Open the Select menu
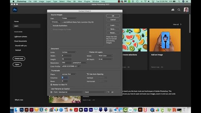The width and height of the screenshot is (201, 113). 62,1
